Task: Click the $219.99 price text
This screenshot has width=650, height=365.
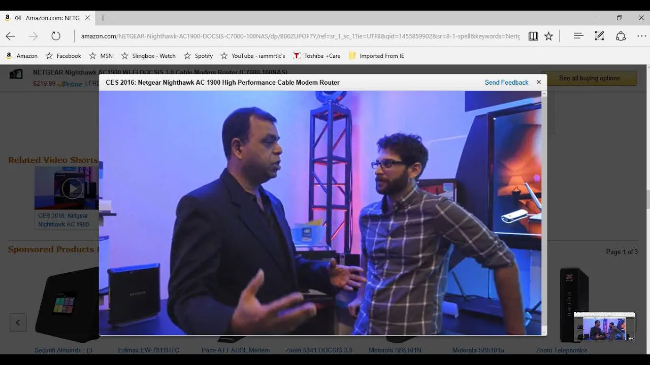Action: pos(44,84)
